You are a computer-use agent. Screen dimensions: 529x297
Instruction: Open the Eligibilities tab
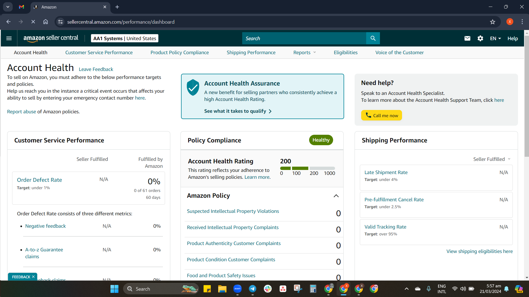pyautogui.click(x=346, y=53)
